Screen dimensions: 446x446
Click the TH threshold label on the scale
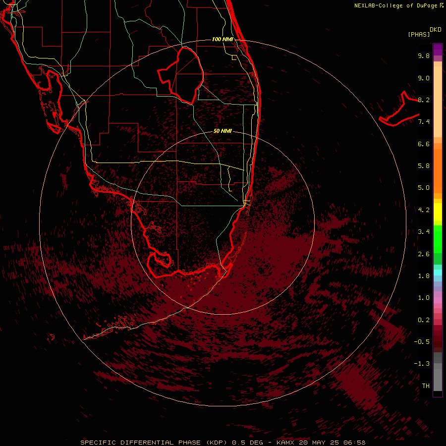coord(426,386)
